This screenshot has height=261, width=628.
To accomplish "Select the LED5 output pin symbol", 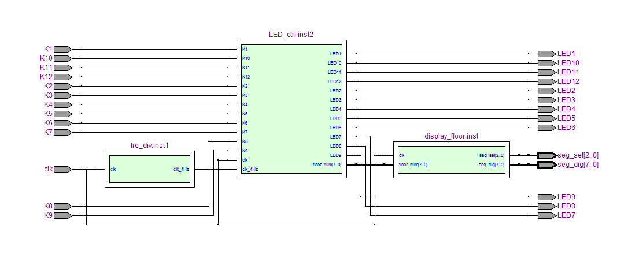I will pos(547,118).
